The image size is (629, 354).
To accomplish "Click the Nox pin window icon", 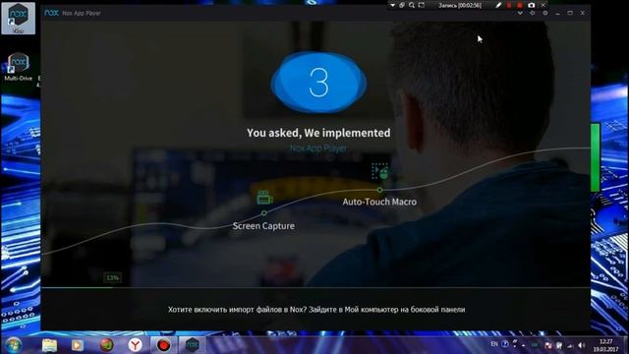I will tap(533, 13).
